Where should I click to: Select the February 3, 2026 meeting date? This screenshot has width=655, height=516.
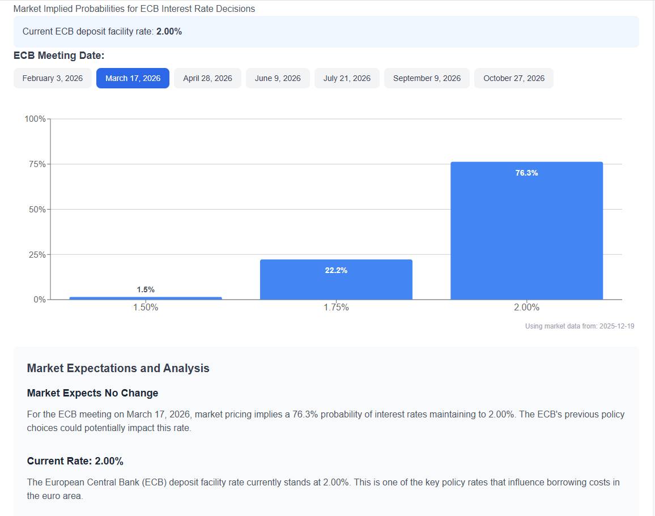[53, 78]
